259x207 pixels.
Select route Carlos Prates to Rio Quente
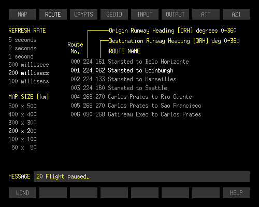point(131,97)
